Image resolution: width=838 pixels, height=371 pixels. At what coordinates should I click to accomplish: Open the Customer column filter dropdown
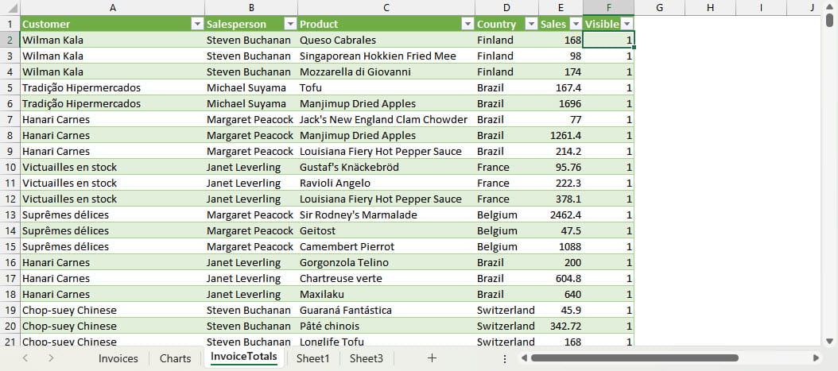[x=197, y=24]
